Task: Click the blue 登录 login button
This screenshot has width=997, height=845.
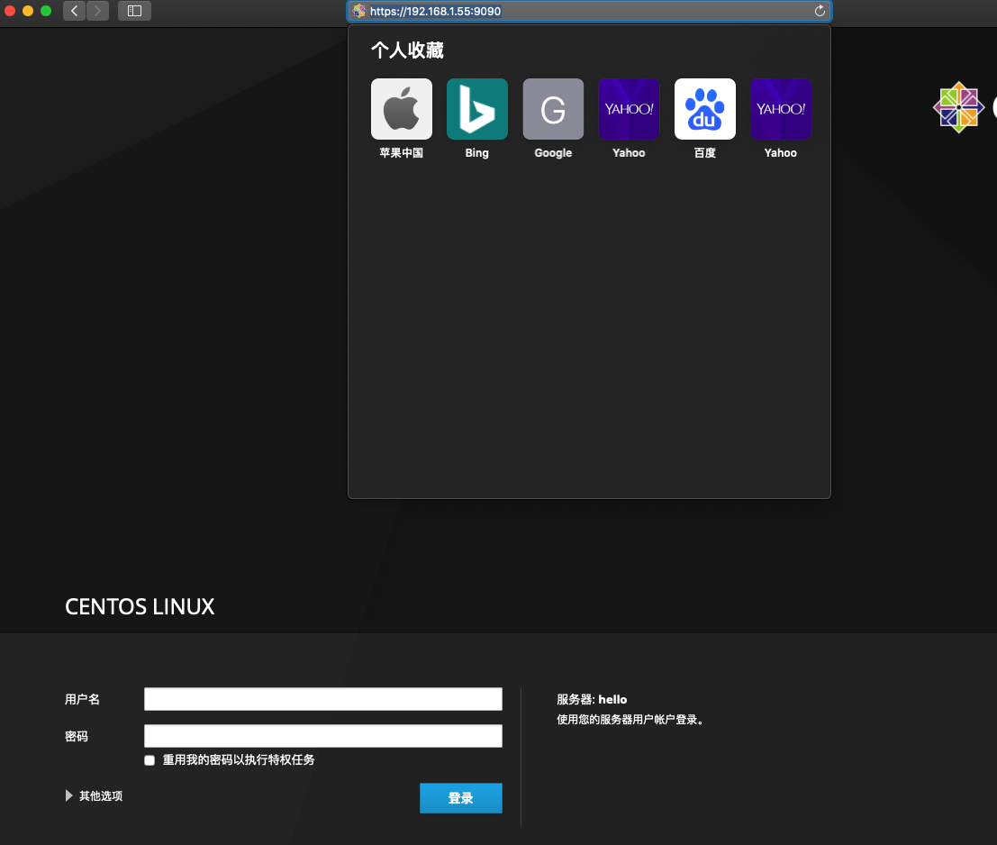Action: pos(460,798)
